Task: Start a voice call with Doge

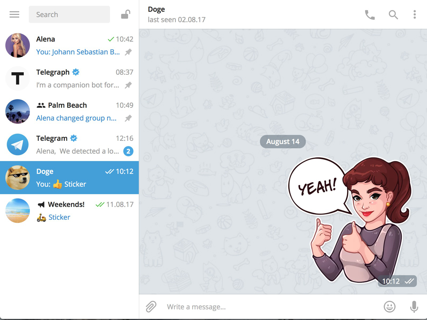Action: click(370, 15)
